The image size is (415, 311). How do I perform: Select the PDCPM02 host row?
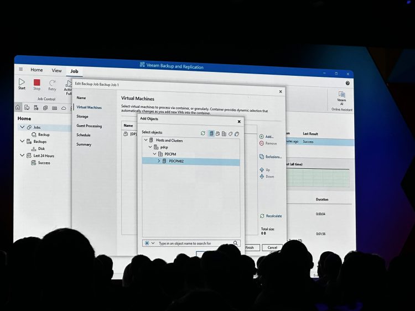(191, 161)
